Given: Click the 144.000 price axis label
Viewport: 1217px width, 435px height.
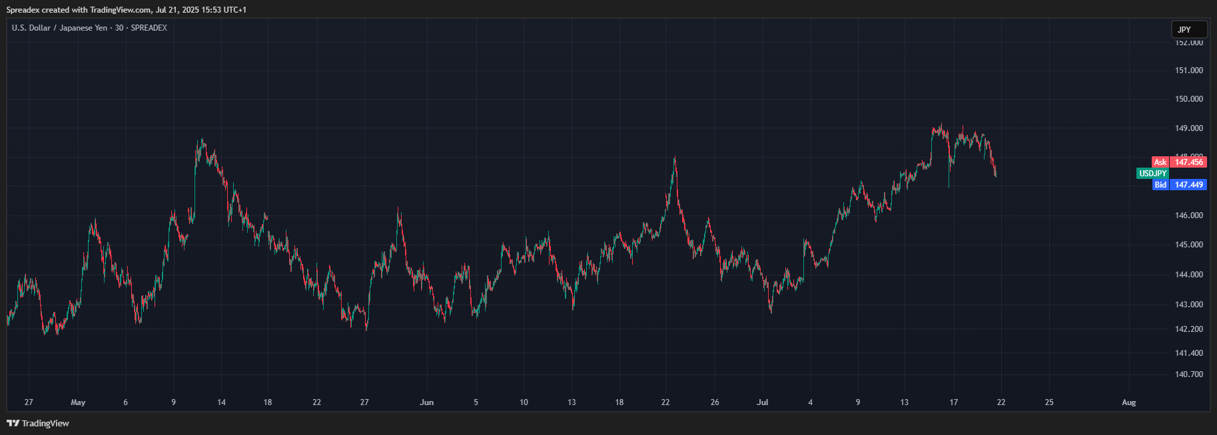Looking at the screenshot, I should pos(1189,275).
